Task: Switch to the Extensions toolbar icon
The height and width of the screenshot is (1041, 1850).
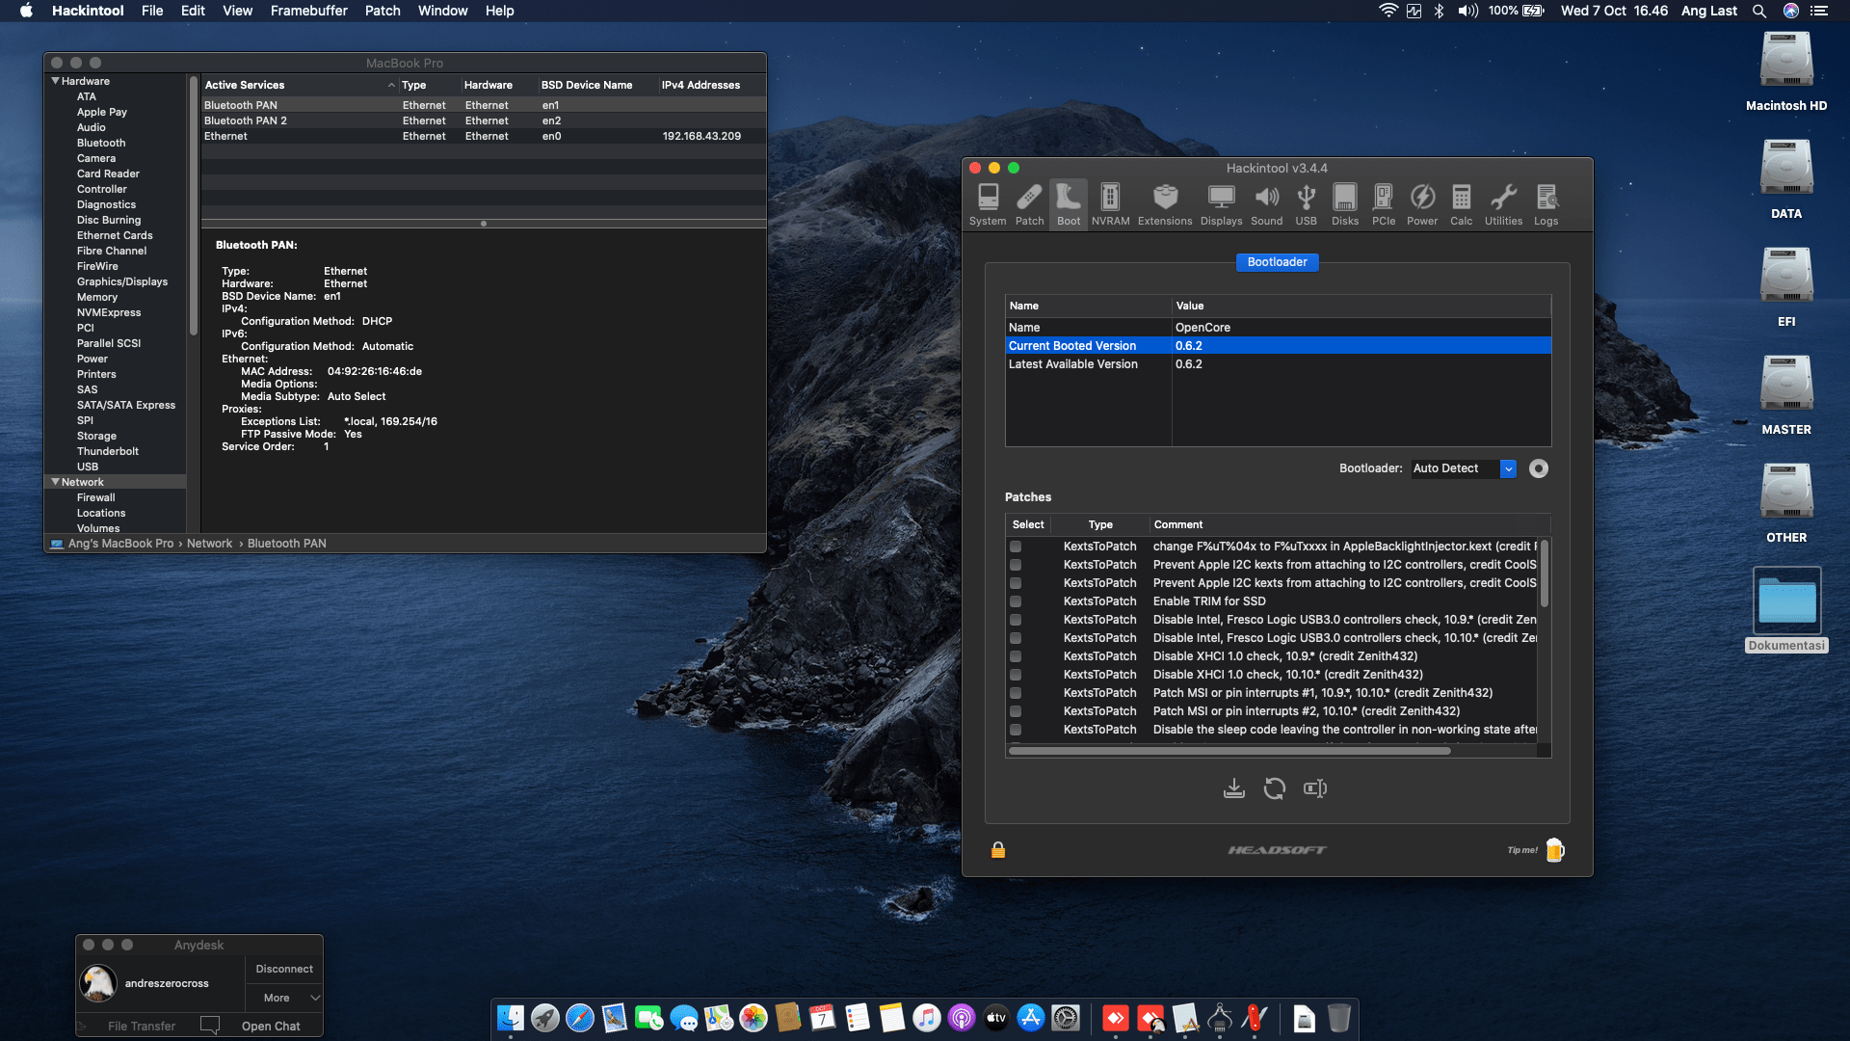Action: (1165, 204)
